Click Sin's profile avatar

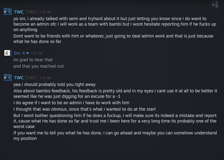click(7, 53)
